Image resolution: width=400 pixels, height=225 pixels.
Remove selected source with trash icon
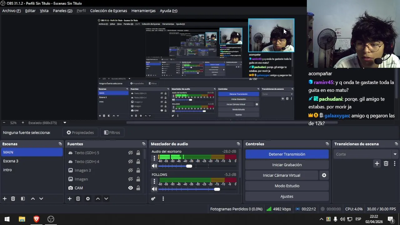coord(78,199)
